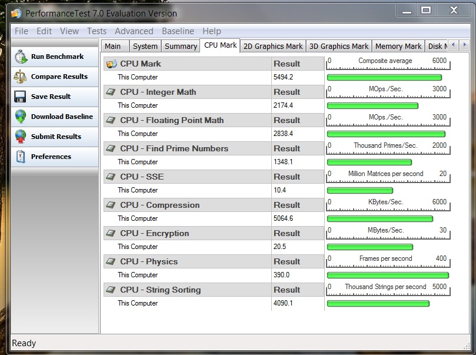Open the File menu

coord(21,31)
